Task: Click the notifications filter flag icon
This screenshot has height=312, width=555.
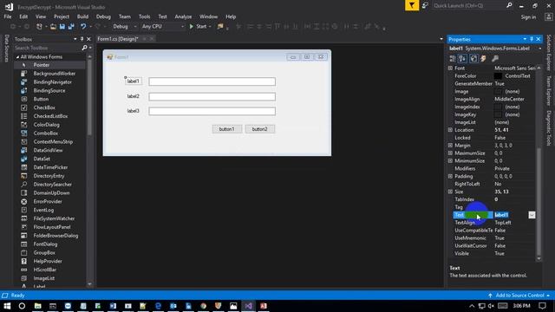Action: 412,5
